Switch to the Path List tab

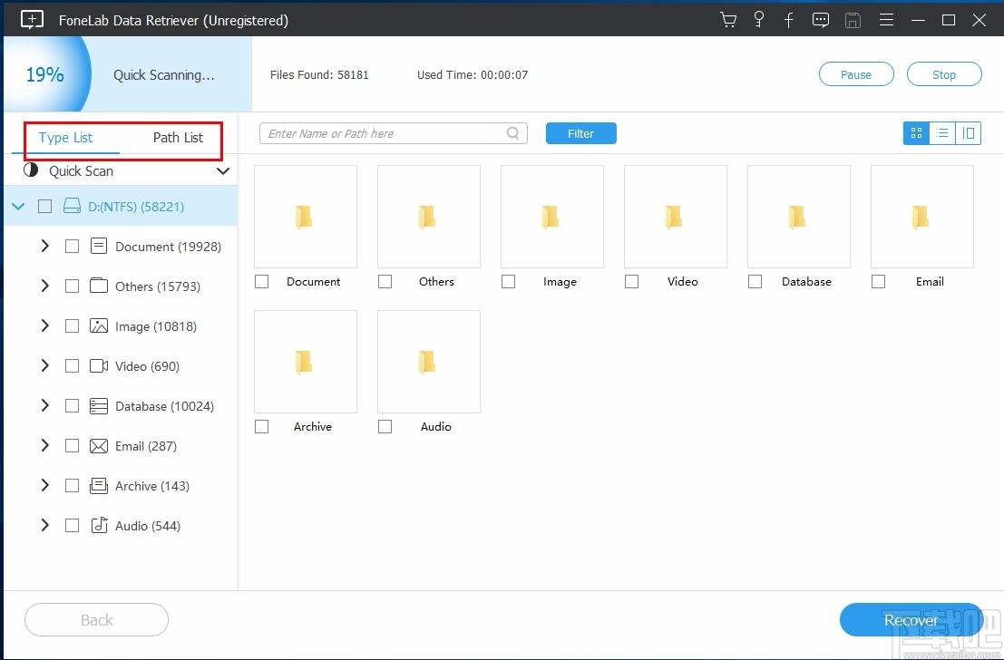click(x=178, y=137)
